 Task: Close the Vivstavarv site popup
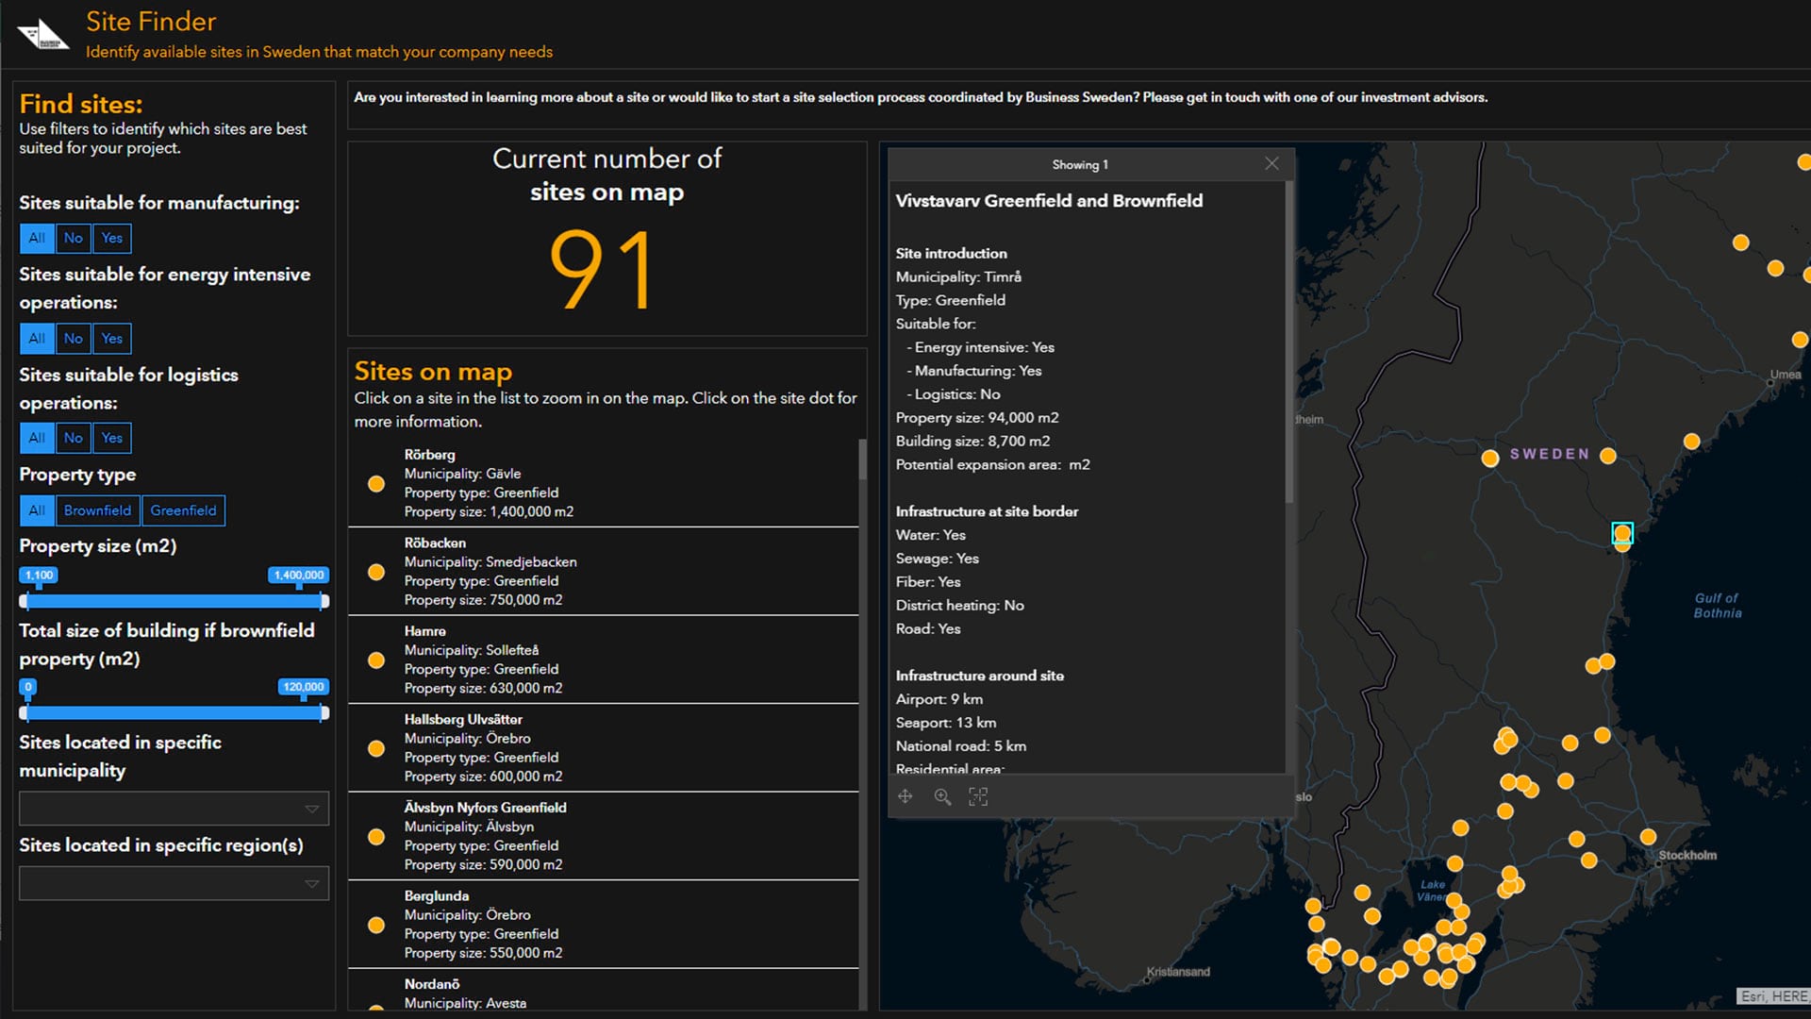point(1271,164)
